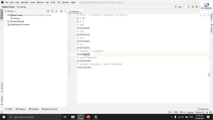Show hidden system tray icons
This screenshot has width=213, height=120.
(x=172, y=117)
